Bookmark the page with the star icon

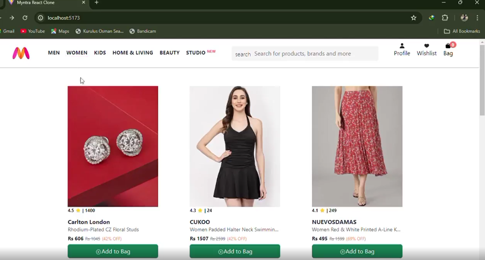(414, 17)
